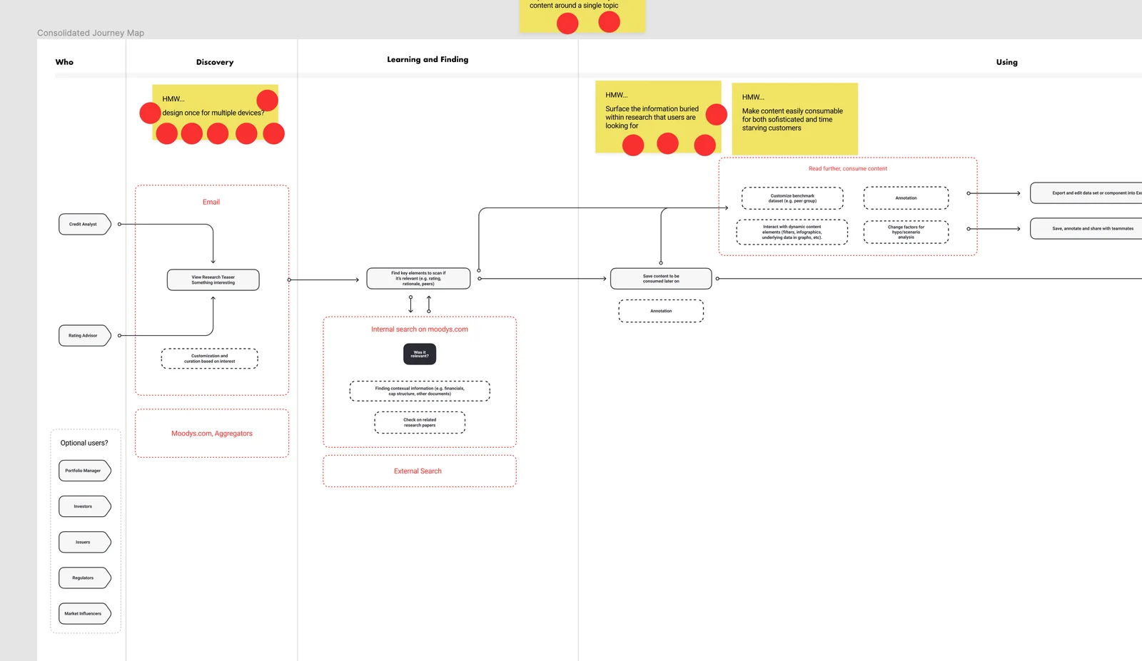1142x661 pixels.
Task: Click Annotation box in Read further group
Action: (906, 198)
